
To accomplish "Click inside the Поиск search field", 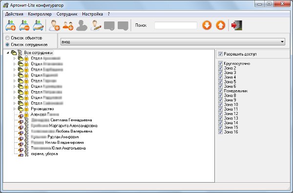I will [176, 25].
